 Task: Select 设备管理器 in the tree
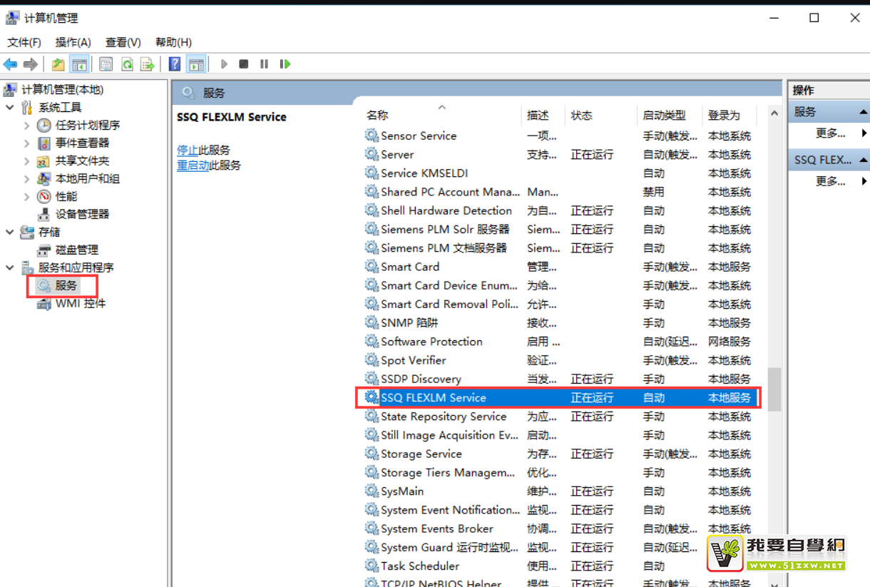(x=82, y=214)
